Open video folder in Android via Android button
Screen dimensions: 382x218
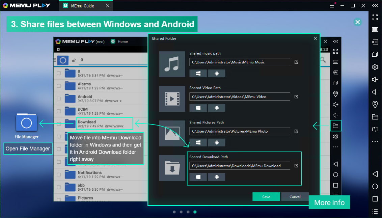click(x=217, y=108)
